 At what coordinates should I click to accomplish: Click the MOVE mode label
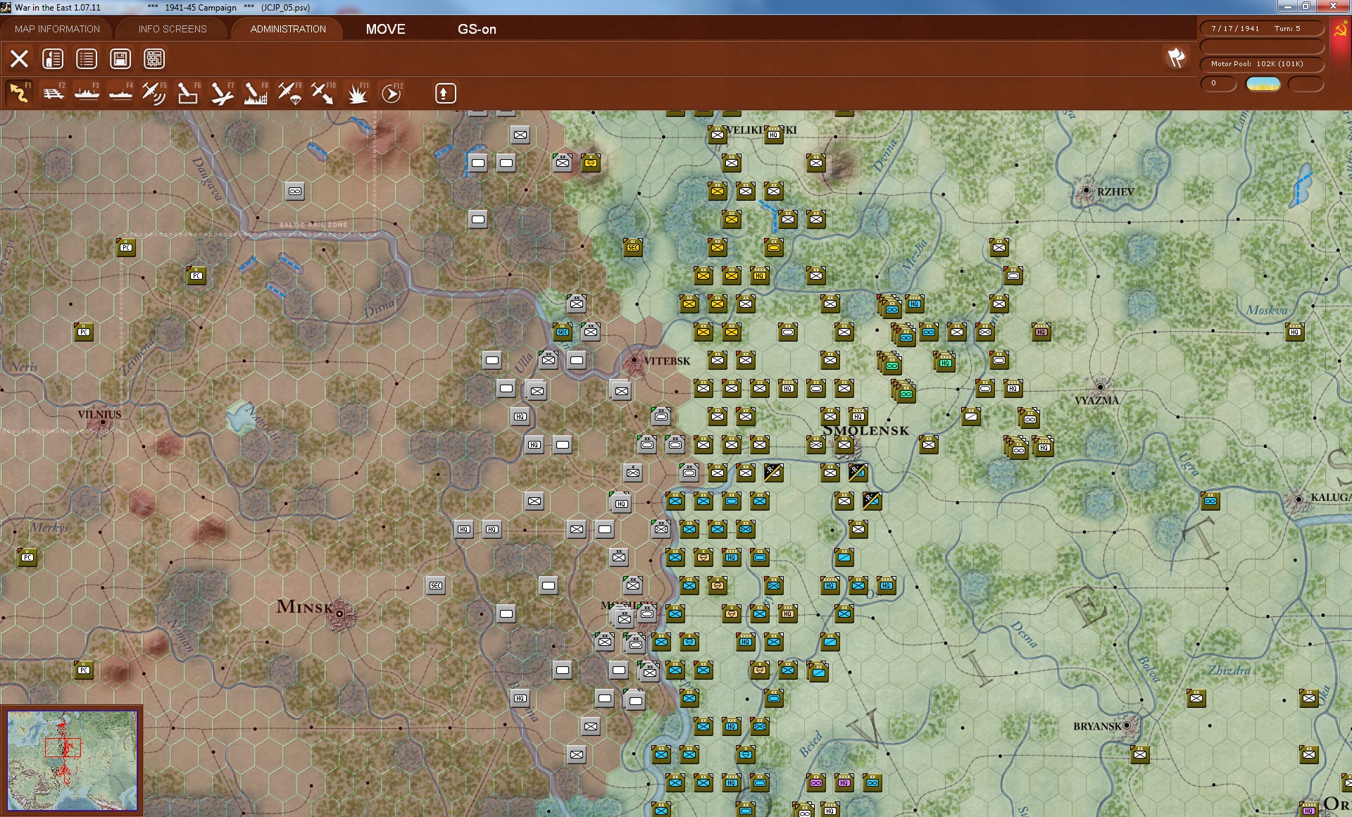[385, 29]
